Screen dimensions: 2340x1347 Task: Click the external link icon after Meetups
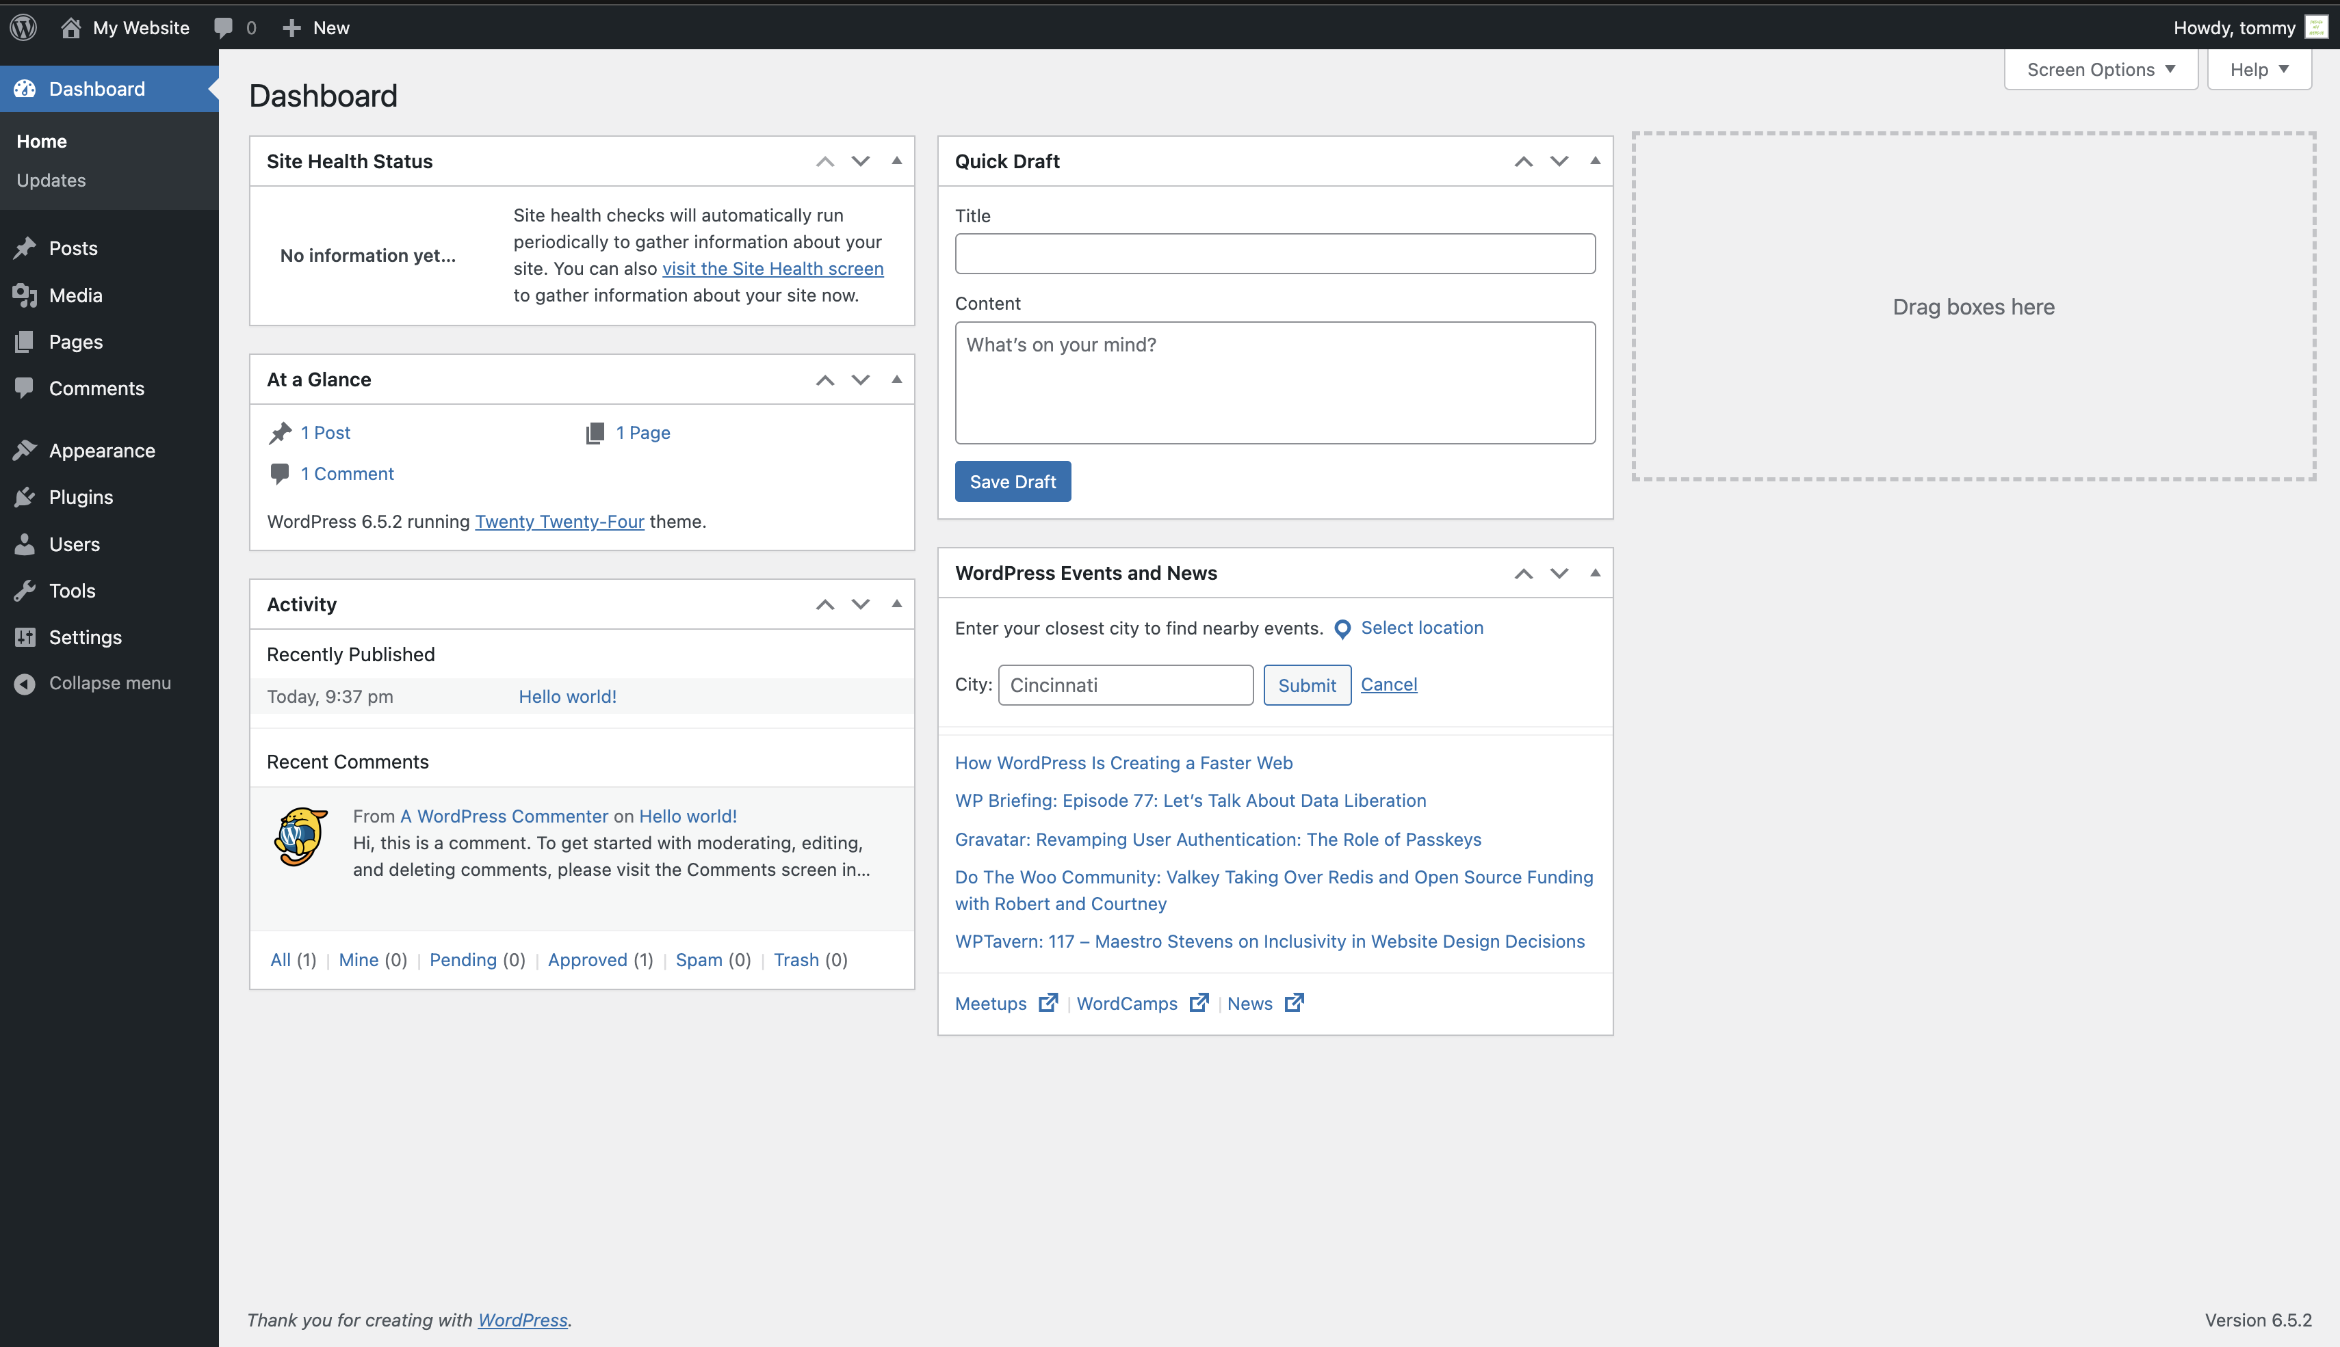[x=1048, y=1003]
